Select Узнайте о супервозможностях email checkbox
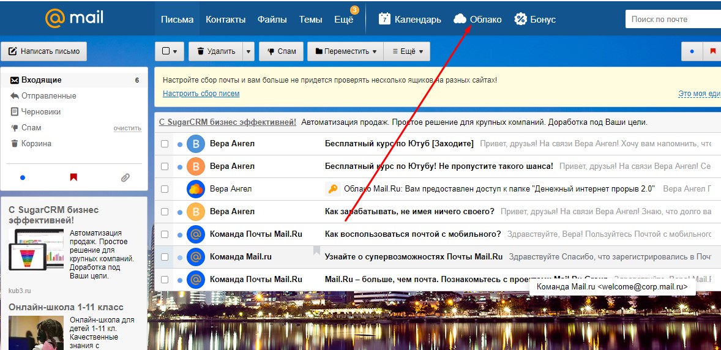Viewport: 721px width, 350px height. [165, 256]
